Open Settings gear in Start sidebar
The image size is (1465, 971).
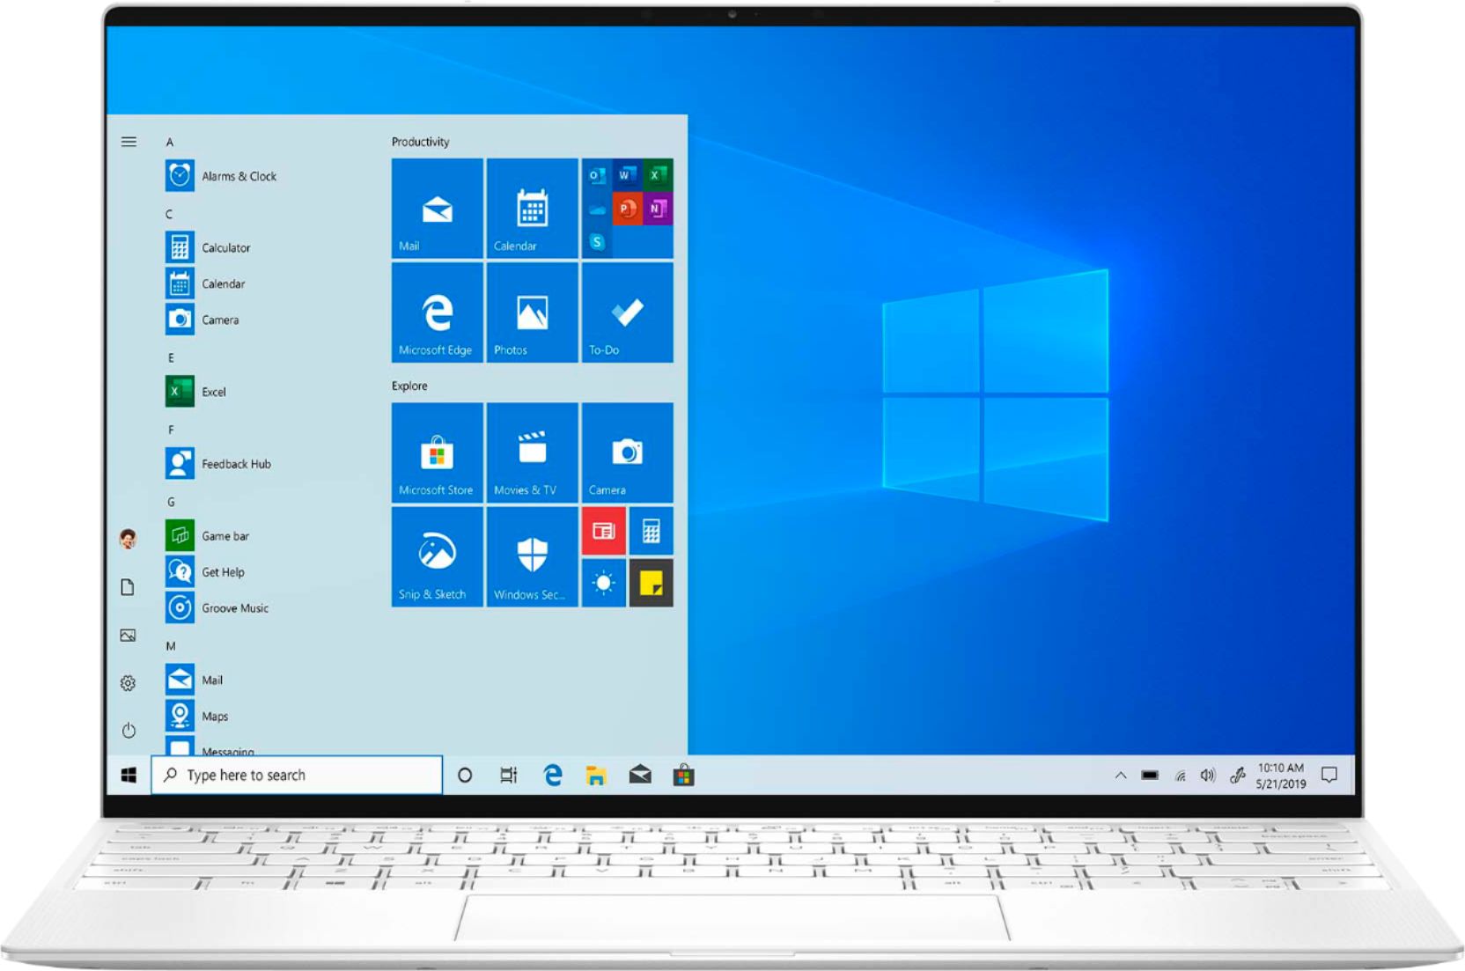pyautogui.click(x=128, y=683)
